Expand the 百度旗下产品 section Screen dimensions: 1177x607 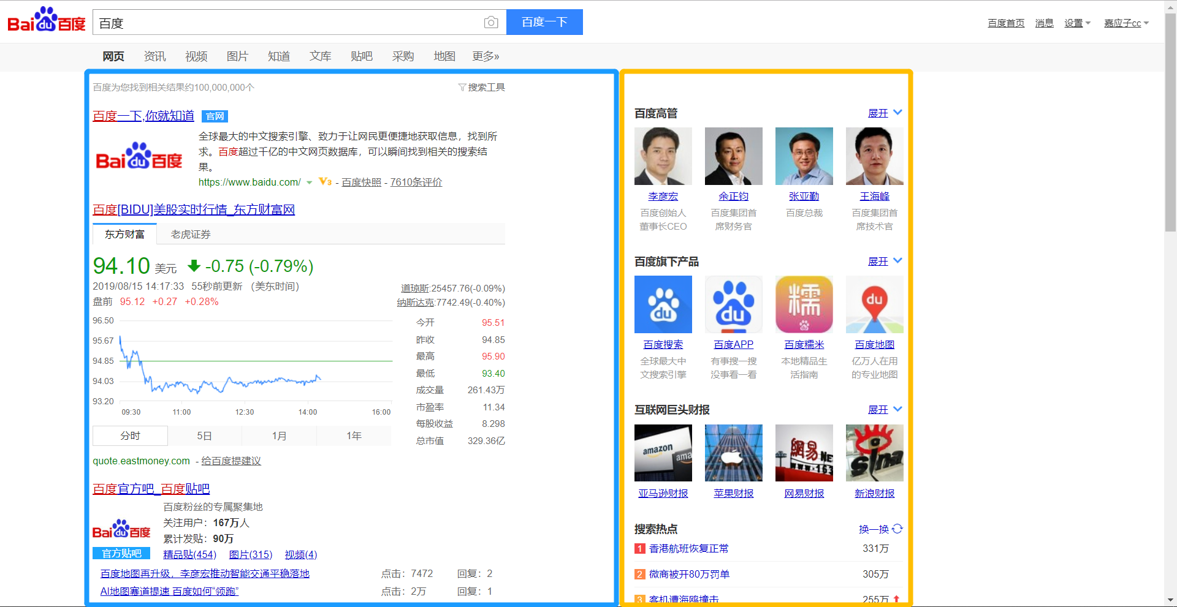[x=885, y=262]
